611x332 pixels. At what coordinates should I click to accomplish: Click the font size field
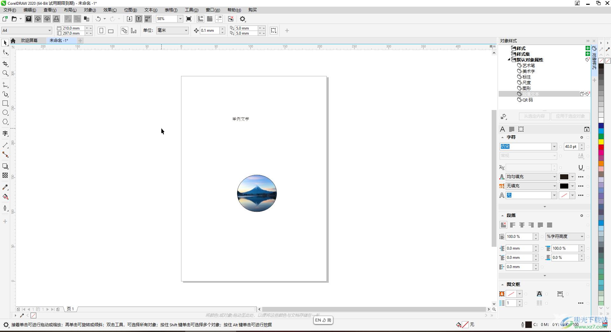[571, 147]
